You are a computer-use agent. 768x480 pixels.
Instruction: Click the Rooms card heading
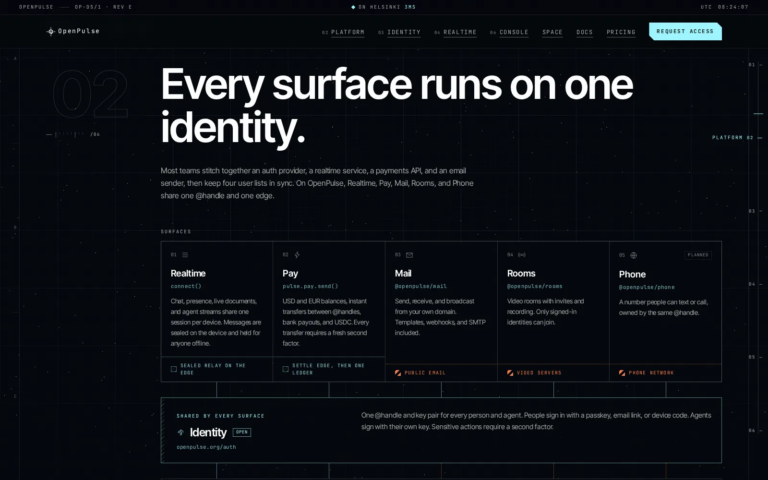[x=521, y=273]
